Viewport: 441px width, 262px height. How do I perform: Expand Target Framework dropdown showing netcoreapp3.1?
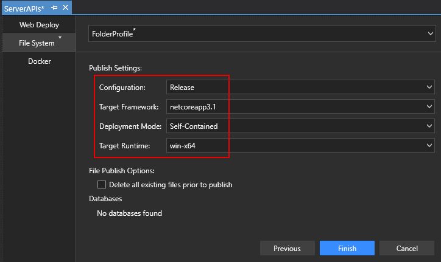tap(300, 106)
